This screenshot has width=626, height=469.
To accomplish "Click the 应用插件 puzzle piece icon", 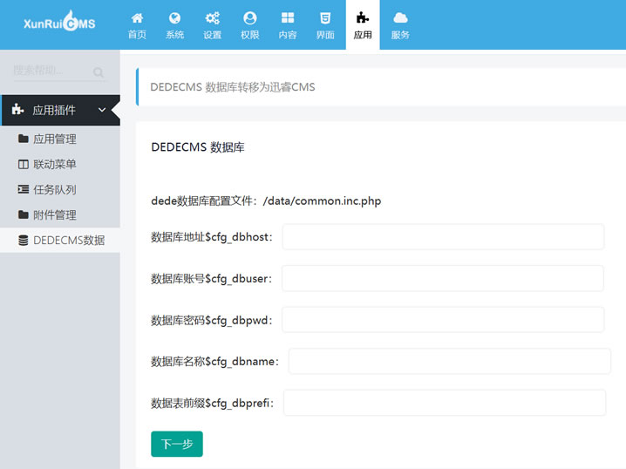I will 17,109.
